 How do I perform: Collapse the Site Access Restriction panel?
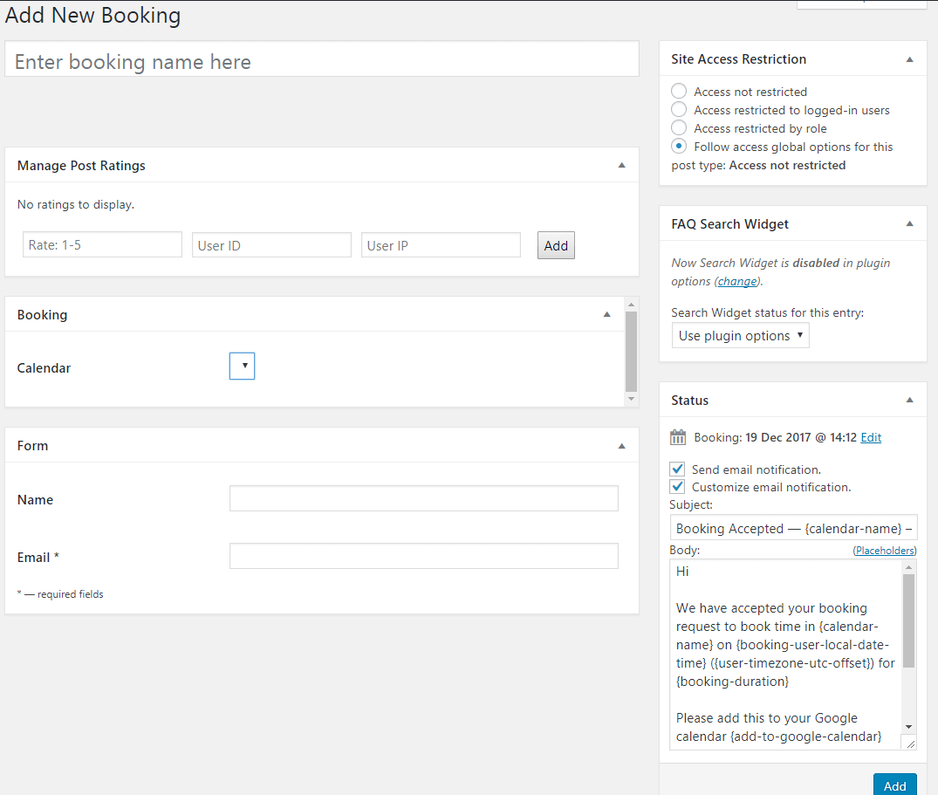(x=909, y=59)
